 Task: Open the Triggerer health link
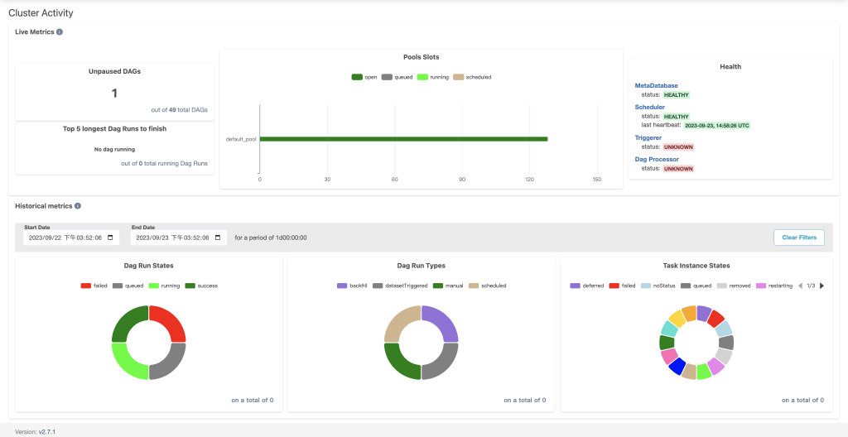648,138
